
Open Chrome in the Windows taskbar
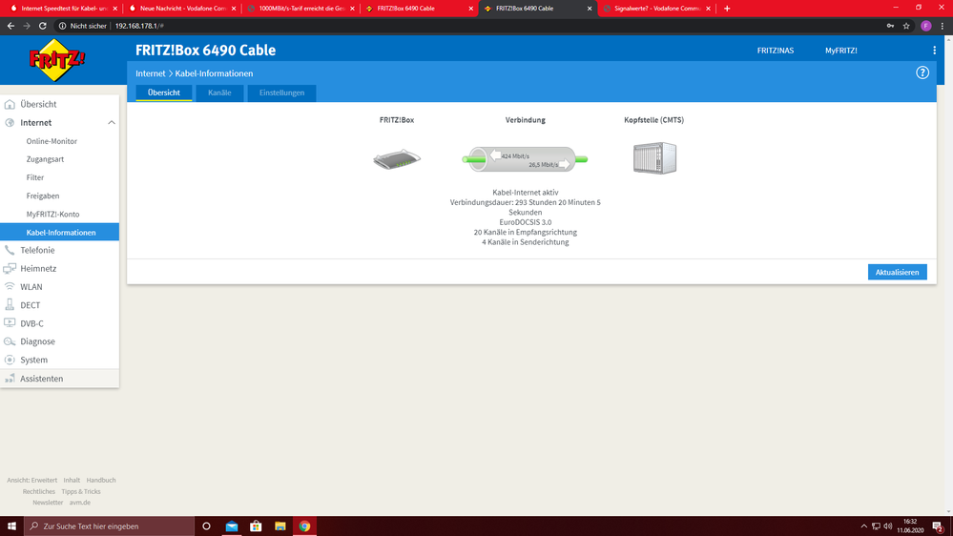click(304, 526)
